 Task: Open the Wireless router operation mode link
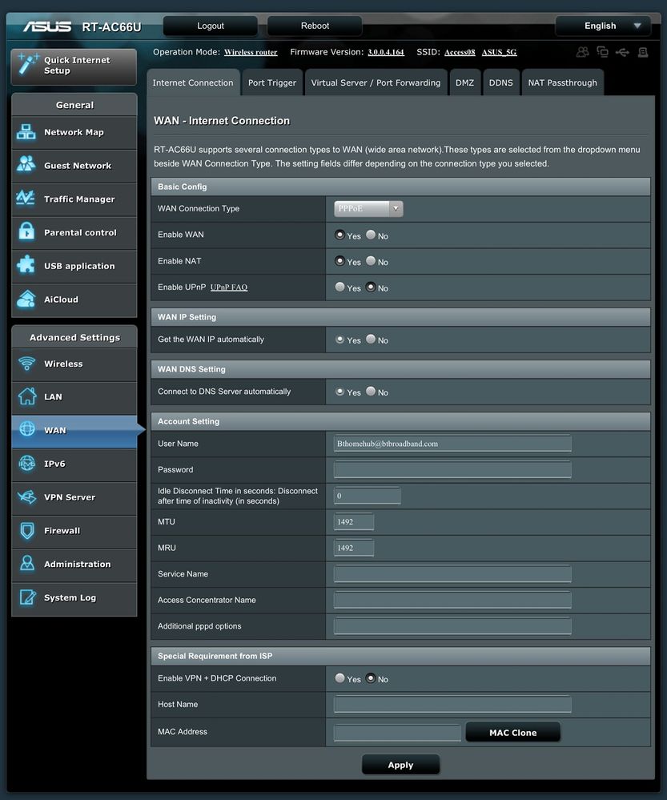tap(251, 52)
